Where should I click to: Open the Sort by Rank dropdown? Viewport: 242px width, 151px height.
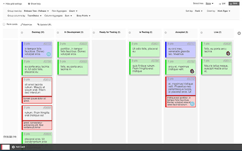(x=199, y=11)
